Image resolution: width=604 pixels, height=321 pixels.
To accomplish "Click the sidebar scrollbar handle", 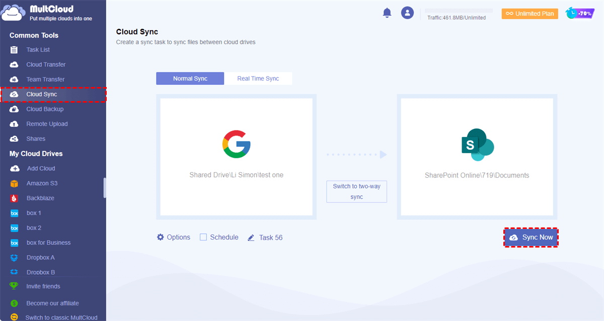I will click(x=105, y=188).
